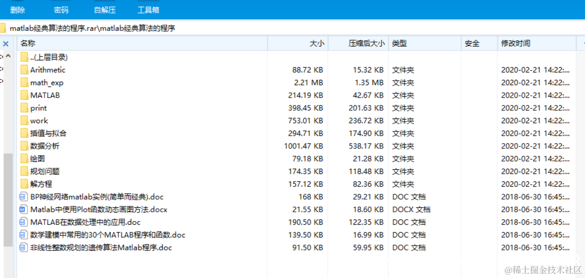Click the 2.21 MB size cell
The height and width of the screenshot is (278, 585).
point(308,83)
